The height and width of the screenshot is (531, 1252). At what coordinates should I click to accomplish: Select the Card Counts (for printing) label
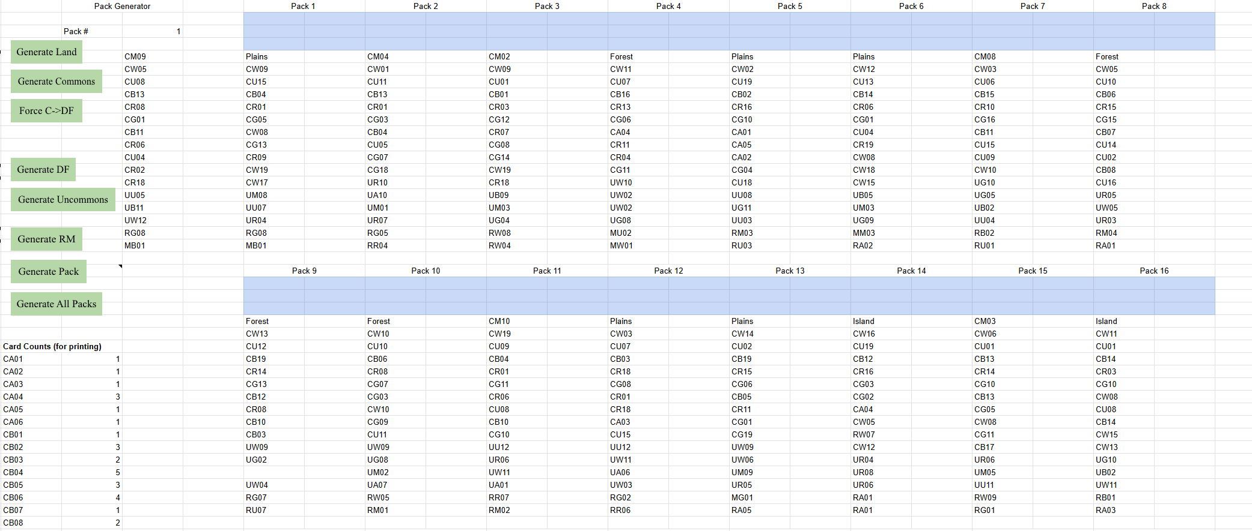[52, 346]
